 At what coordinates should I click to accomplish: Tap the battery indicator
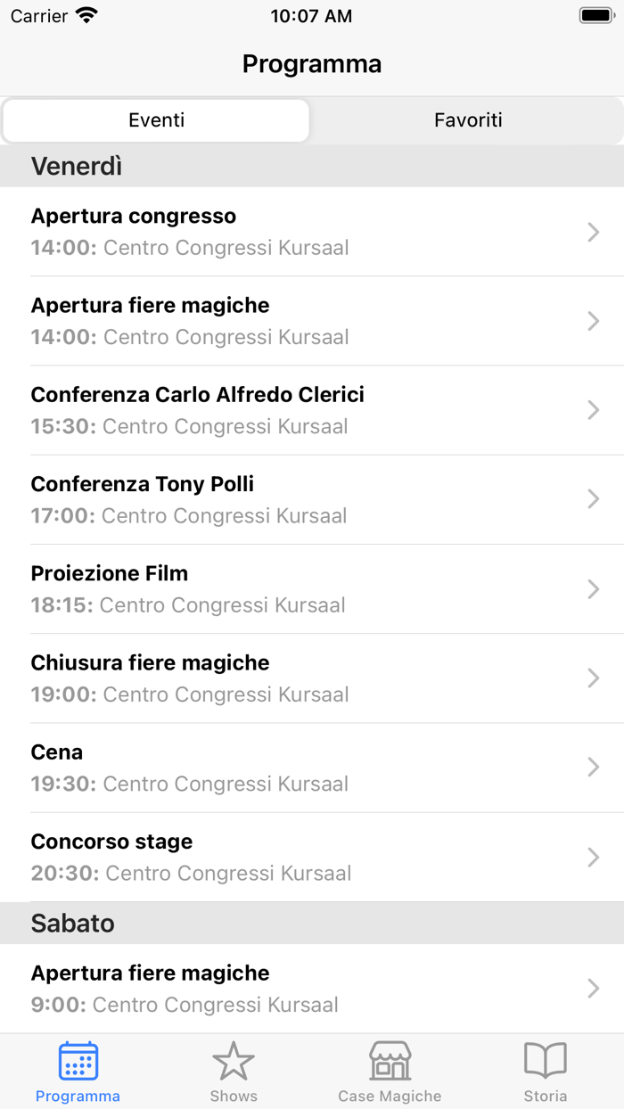point(595,14)
